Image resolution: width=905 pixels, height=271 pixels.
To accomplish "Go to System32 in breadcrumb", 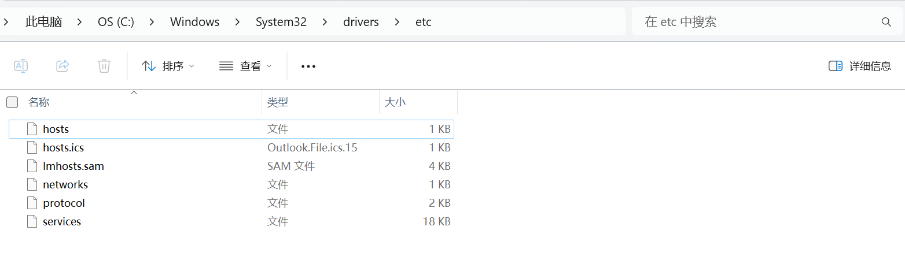I will (281, 22).
